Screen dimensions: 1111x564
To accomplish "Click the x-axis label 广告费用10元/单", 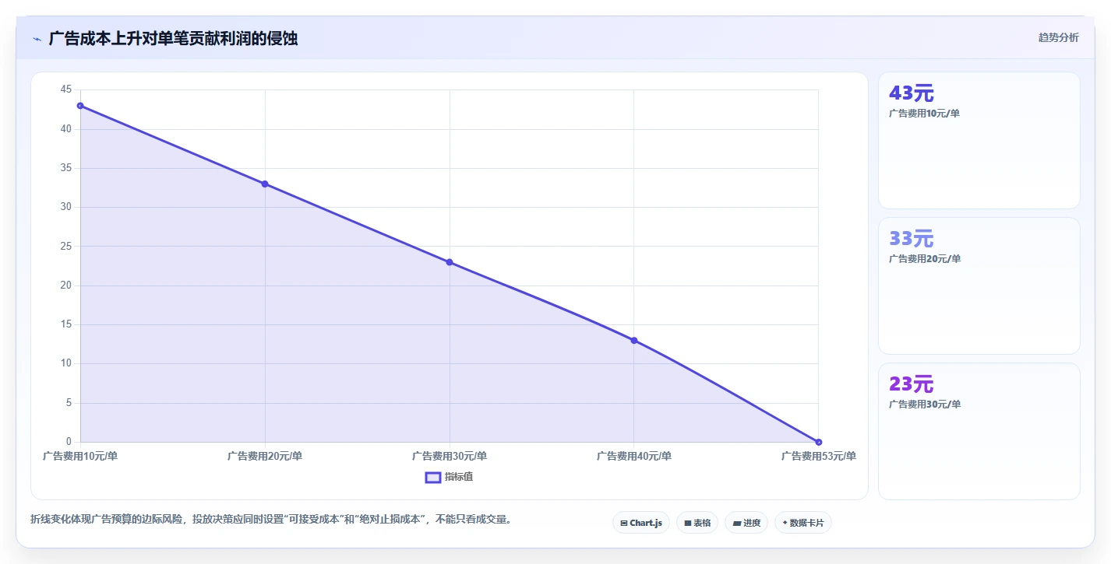I will (x=80, y=456).
